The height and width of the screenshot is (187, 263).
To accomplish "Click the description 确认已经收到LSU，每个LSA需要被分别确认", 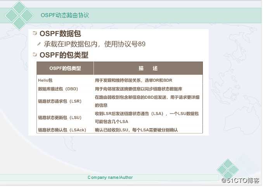I will (x=136, y=130).
